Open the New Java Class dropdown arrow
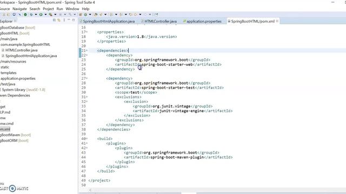 [90, 15]
